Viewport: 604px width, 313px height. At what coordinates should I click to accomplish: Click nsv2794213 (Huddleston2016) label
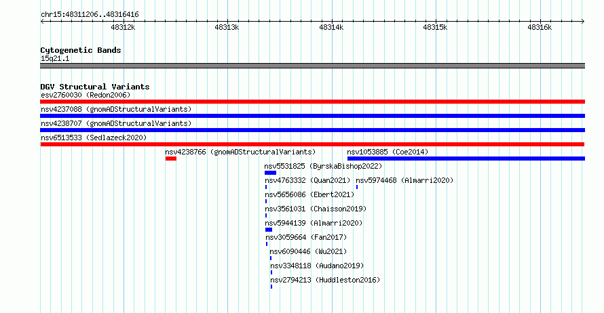[325, 280]
